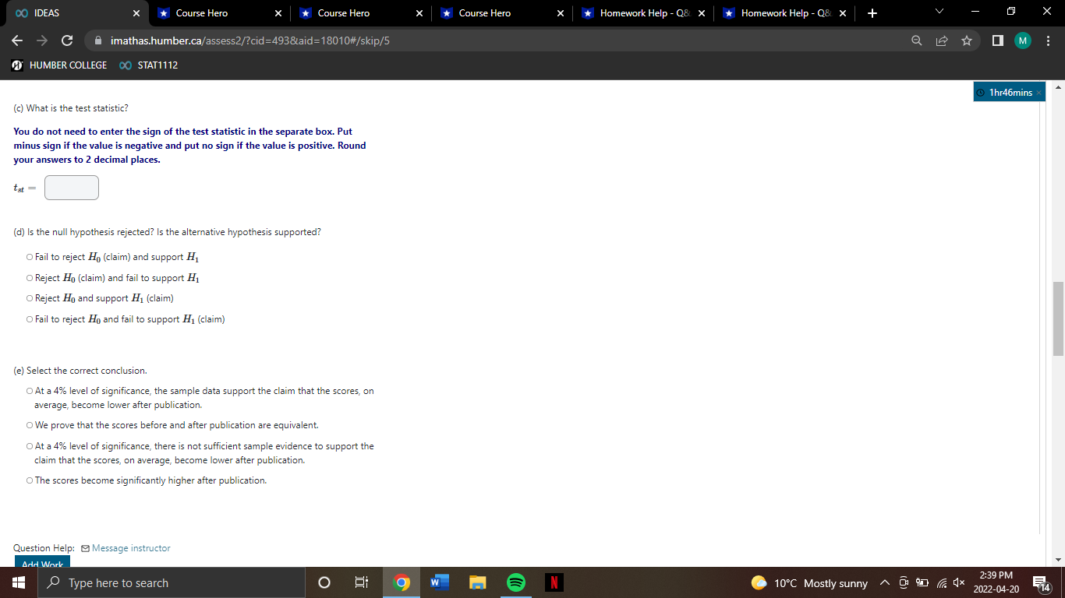Open HUMBER COLLEGE bookmark
Viewport: 1065px width, 598px height.
click(59, 65)
